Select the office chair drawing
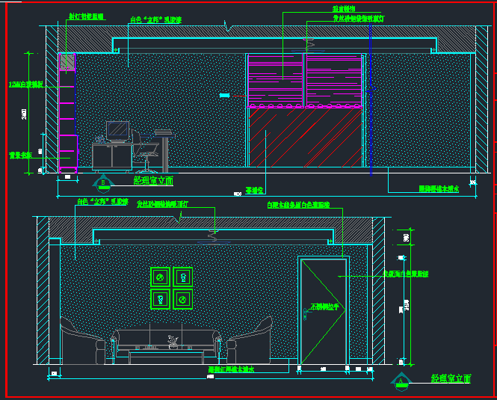Viewport: 497px width, 400px height. 146,153
